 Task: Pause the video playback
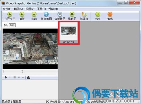(x=10, y=77)
